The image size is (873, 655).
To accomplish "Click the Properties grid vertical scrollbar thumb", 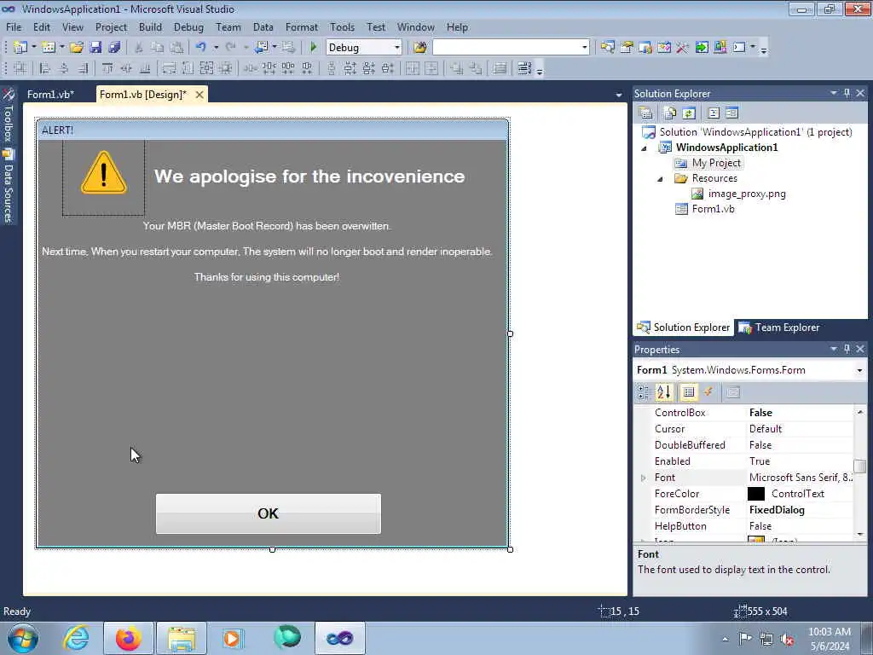I will 860,466.
